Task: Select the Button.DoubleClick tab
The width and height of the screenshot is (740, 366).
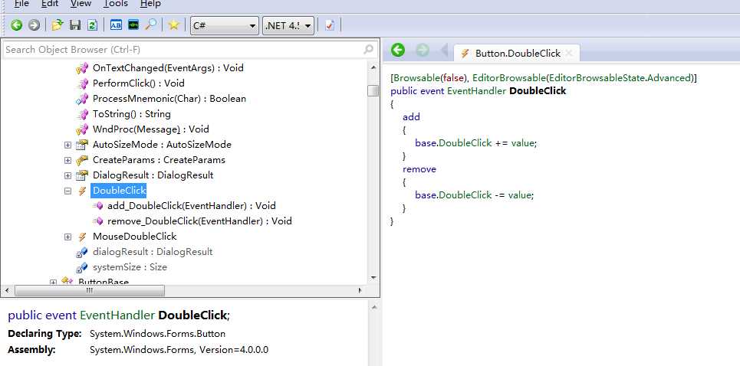Action: coord(518,54)
